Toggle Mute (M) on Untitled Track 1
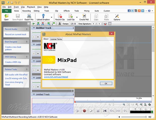The height and width of the screenshot is (120, 156). pos(38,37)
